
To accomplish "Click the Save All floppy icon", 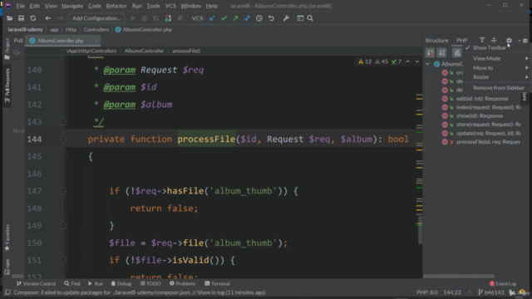I will pyautogui.click(x=21, y=18).
